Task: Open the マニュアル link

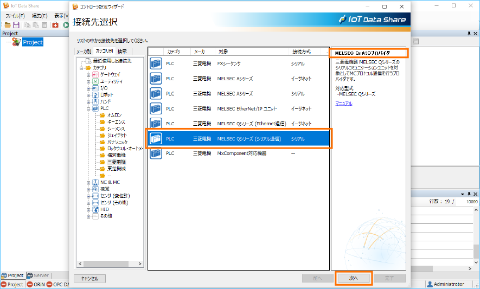Action: tap(344, 104)
